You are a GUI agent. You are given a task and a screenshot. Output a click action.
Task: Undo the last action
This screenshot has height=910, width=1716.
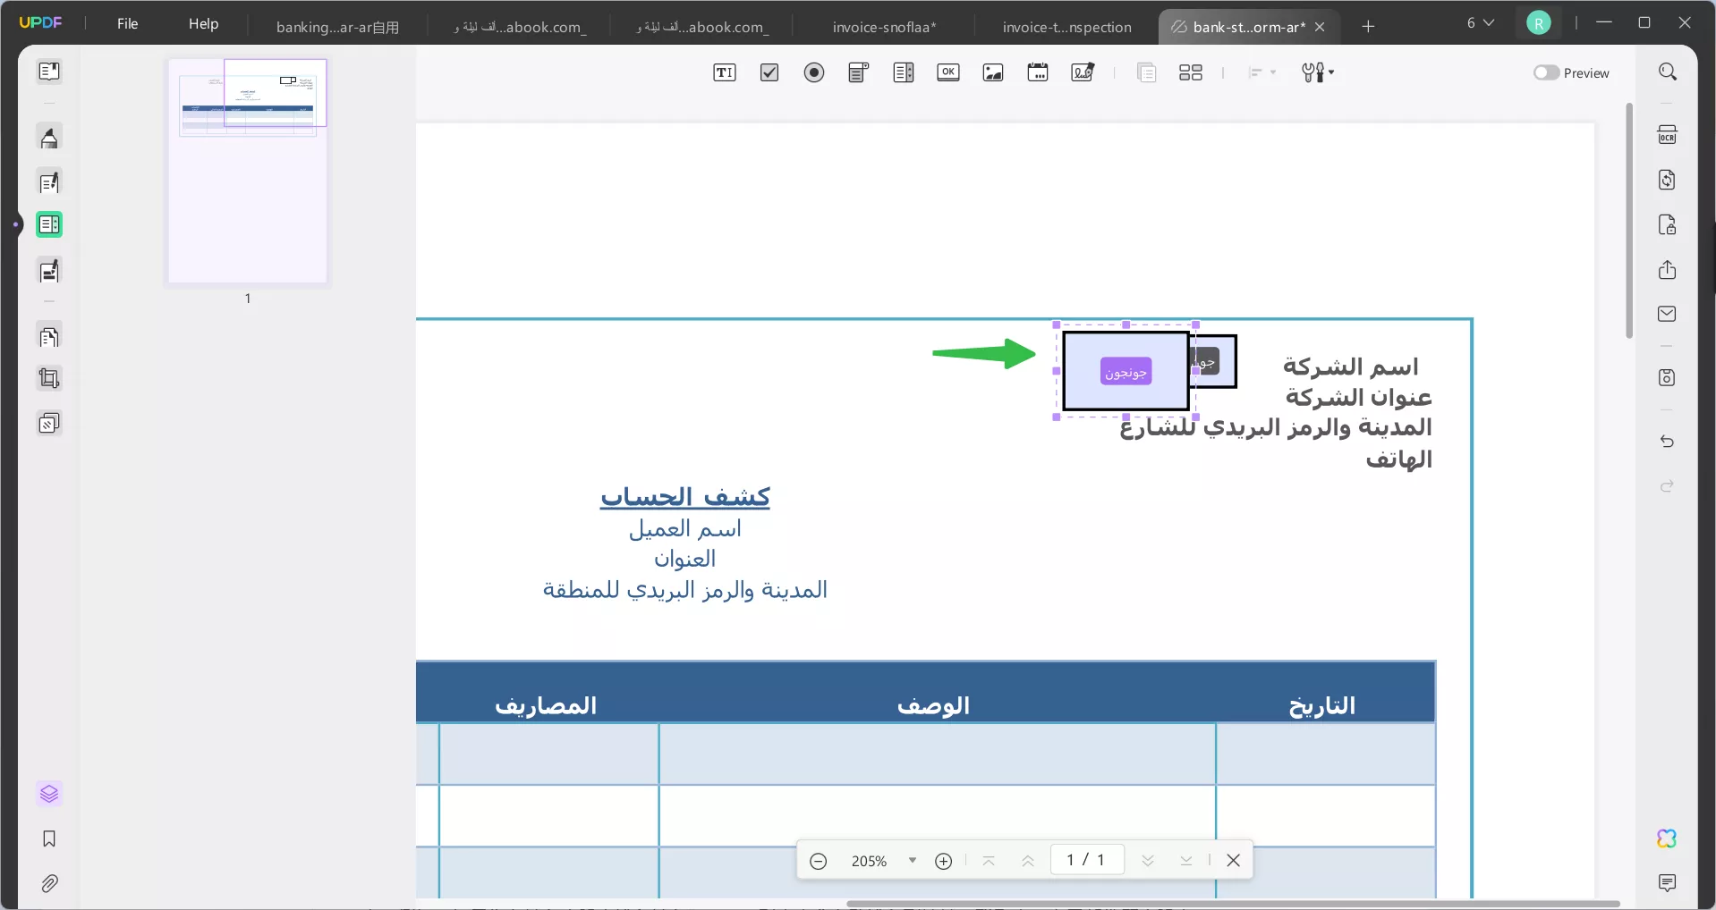[x=1668, y=442]
